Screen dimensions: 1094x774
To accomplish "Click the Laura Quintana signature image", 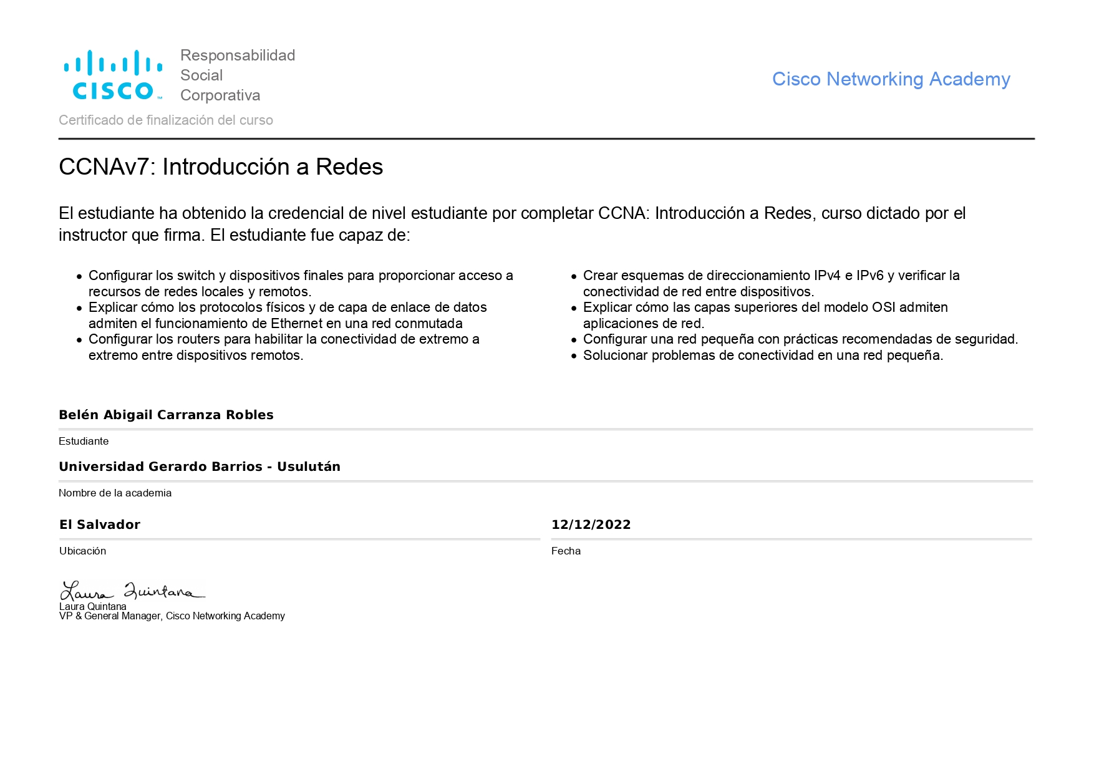I will point(131,590).
